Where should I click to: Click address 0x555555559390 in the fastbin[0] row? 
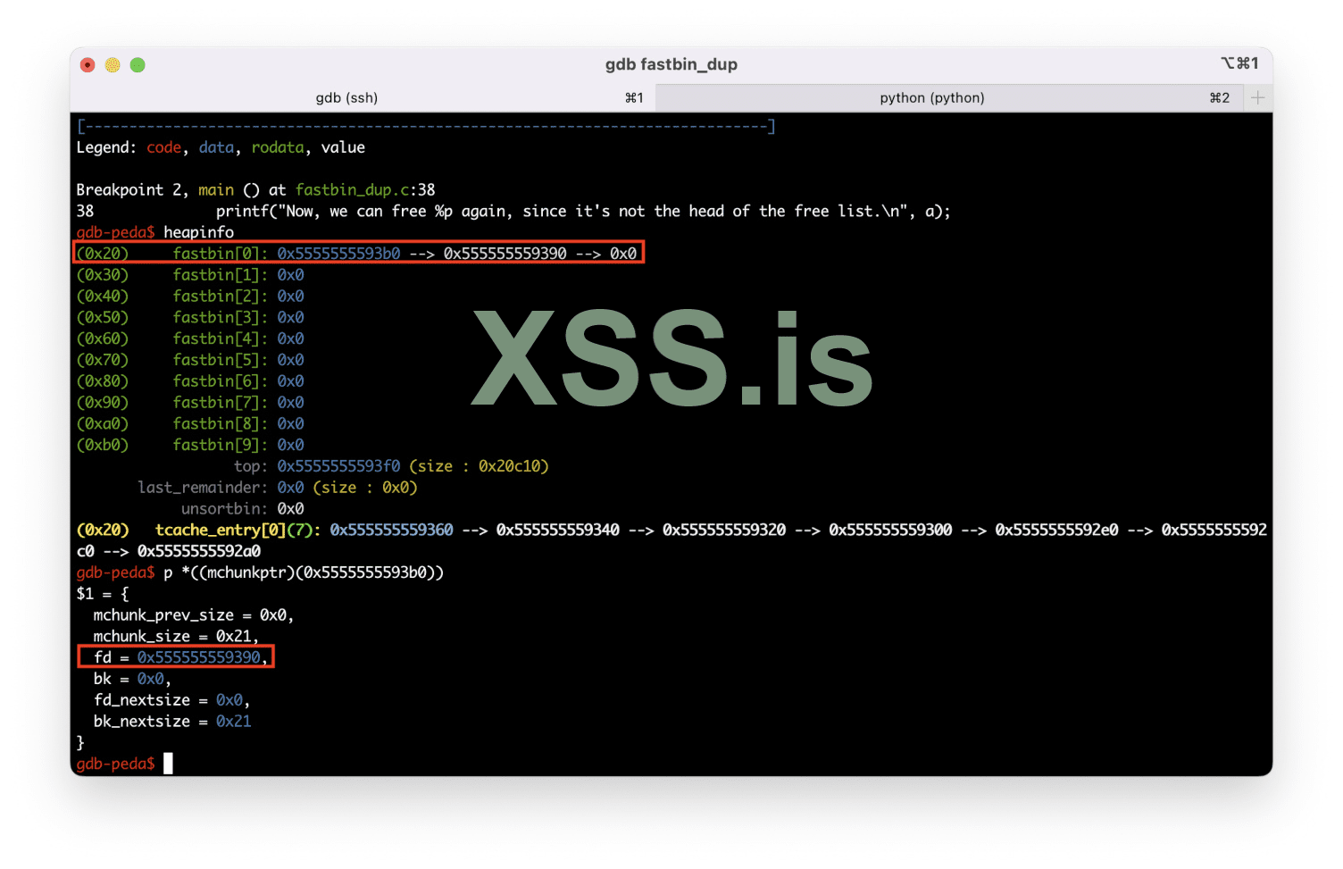pos(505,254)
